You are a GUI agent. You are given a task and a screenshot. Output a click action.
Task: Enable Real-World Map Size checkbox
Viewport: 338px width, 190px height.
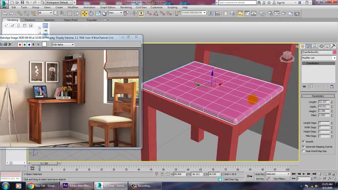(303, 151)
